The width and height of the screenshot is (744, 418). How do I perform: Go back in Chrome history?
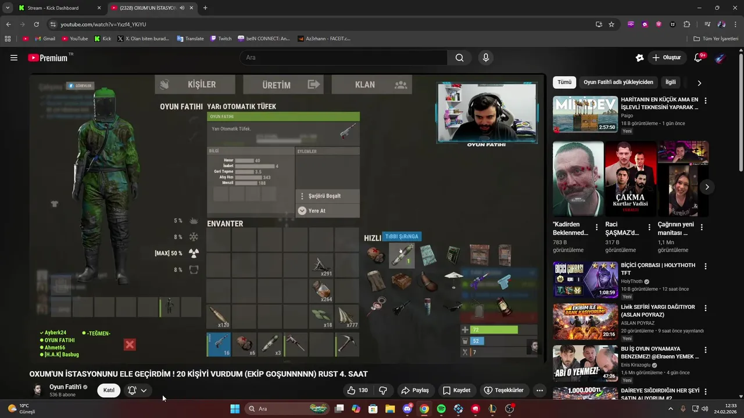[x=8, y=24]
